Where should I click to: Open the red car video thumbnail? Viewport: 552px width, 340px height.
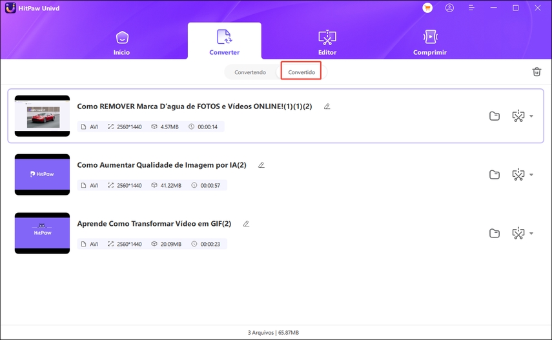(42, 115)
